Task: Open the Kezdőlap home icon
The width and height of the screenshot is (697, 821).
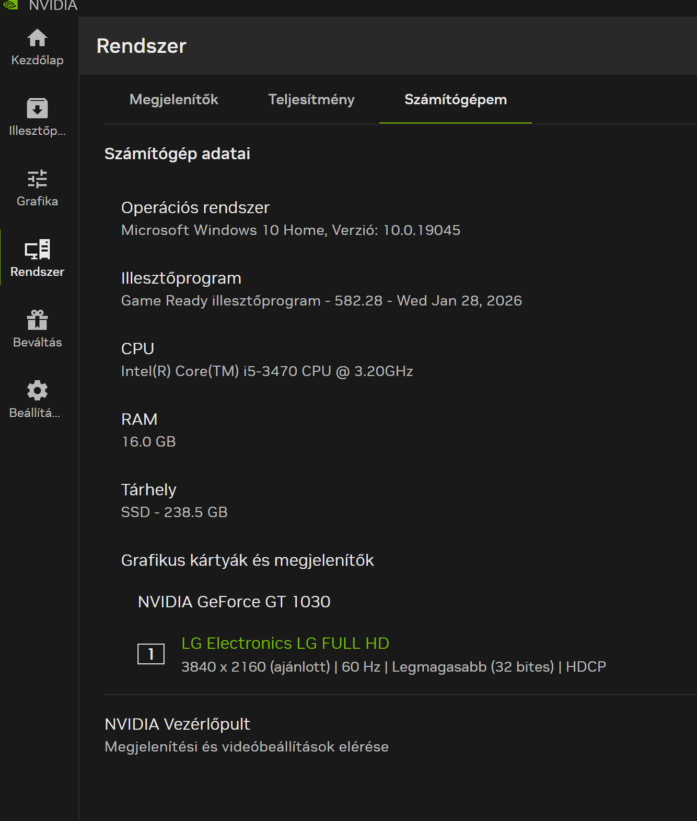Action: (37, 38)
